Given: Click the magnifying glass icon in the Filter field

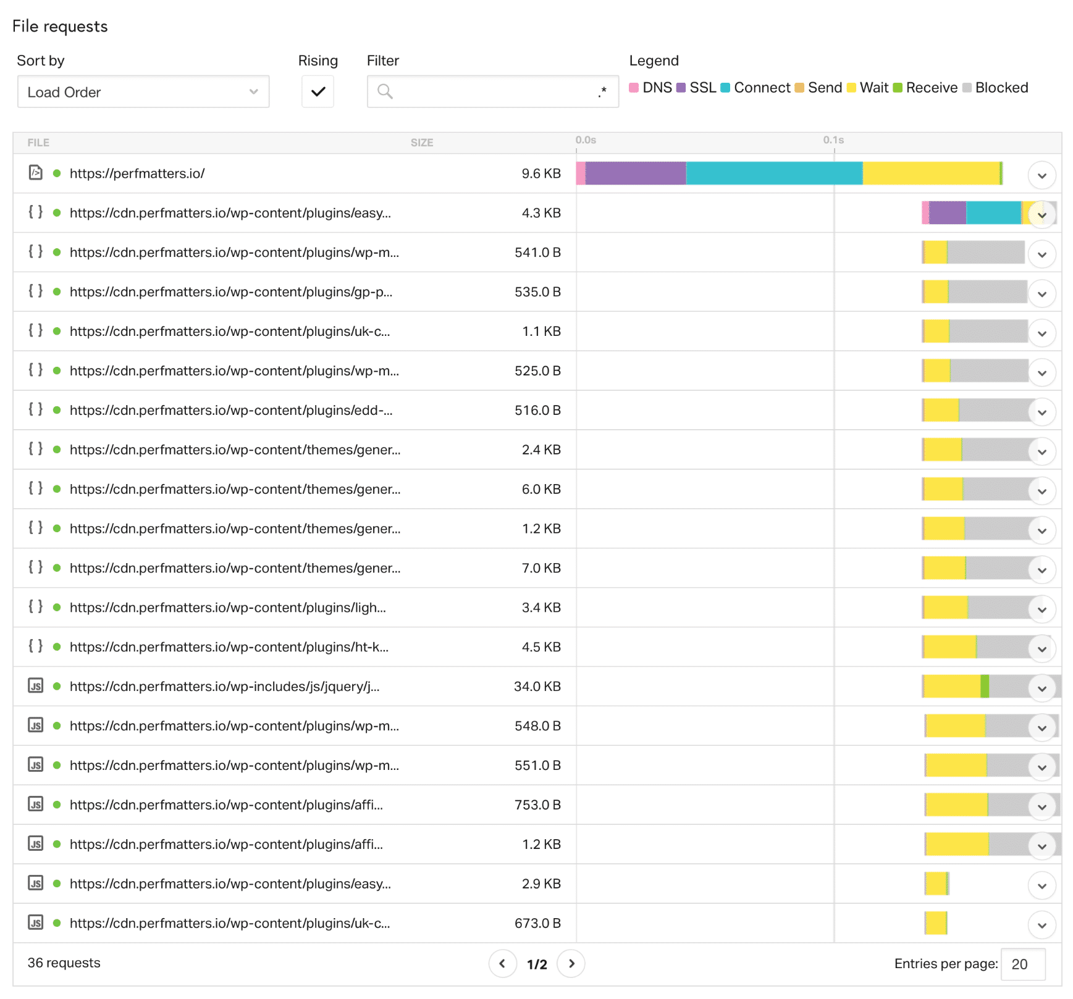Looking at the screenshot, I should coord(385,91).
